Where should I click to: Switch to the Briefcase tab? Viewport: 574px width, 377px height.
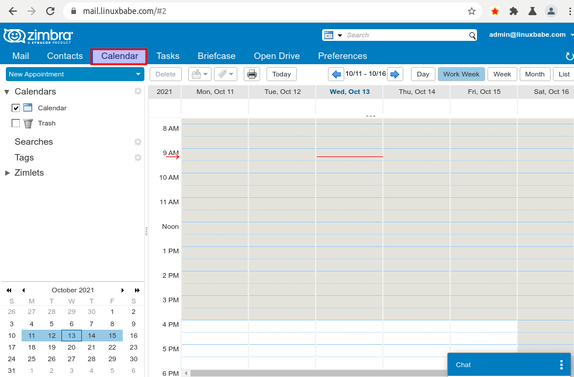[x=216, y=56]
